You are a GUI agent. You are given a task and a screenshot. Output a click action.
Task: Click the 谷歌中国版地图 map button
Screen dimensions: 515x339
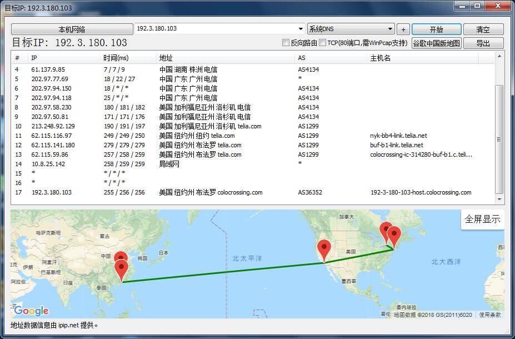tap(437, 43)
